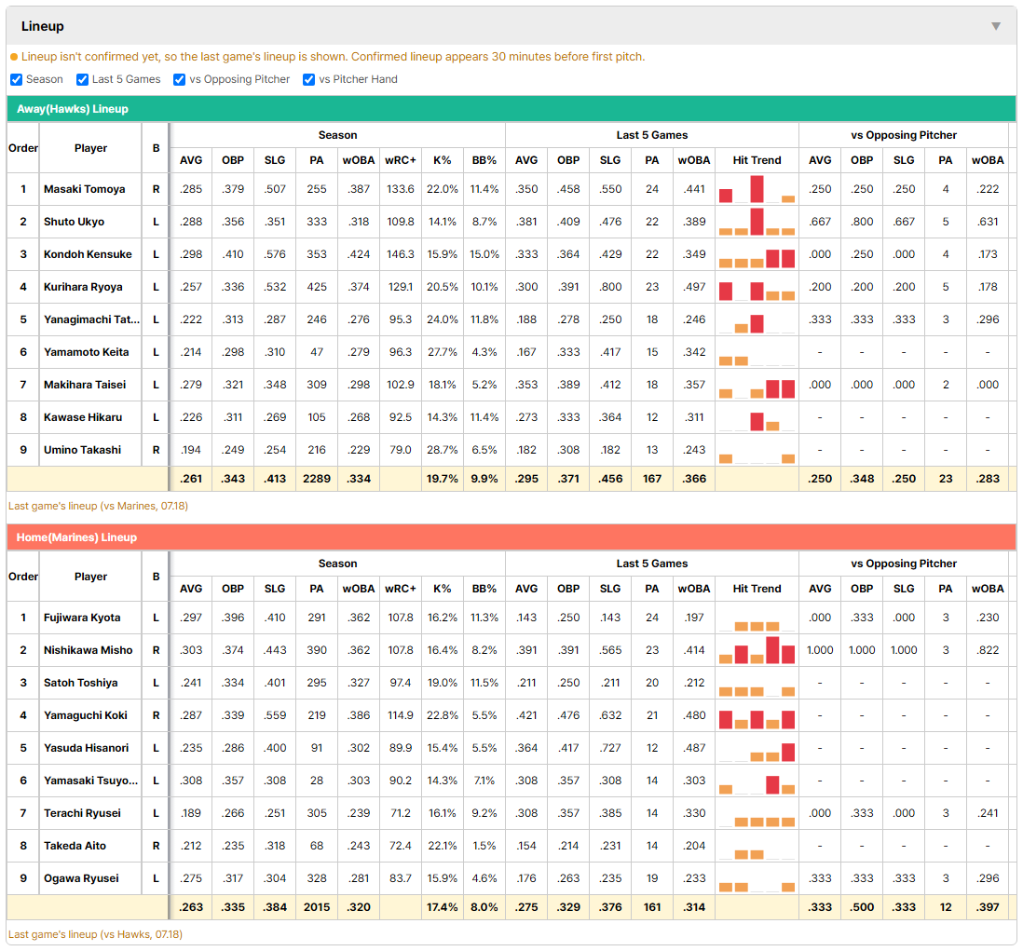Click Yamaguchi Koki's hit trend chart
The width and height of the screenshot is (1023, 951).
(x=757, y=715)
